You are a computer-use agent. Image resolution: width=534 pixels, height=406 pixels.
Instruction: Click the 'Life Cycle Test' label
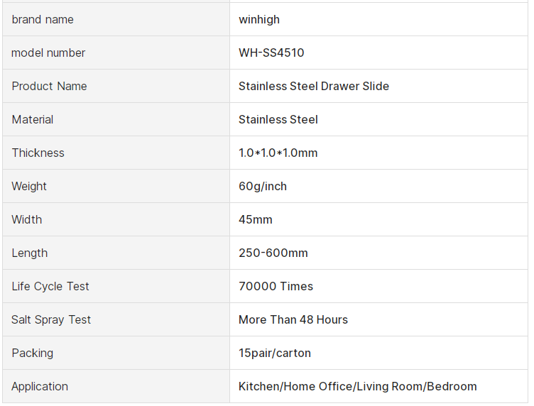tap(50, 286)
